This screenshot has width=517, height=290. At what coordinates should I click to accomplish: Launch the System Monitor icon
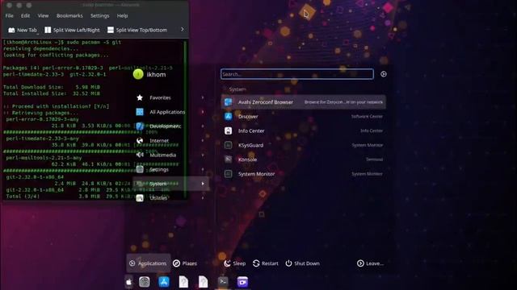[228, 174]
